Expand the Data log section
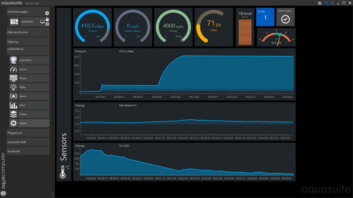The width and height of the screenshot is (353, 198). pos(28,42)
